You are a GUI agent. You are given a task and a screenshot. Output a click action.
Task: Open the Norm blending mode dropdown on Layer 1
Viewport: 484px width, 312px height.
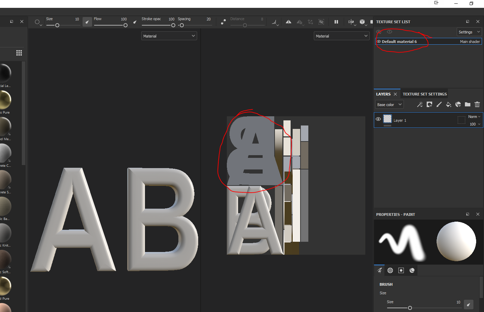click(x=474, y=116)
